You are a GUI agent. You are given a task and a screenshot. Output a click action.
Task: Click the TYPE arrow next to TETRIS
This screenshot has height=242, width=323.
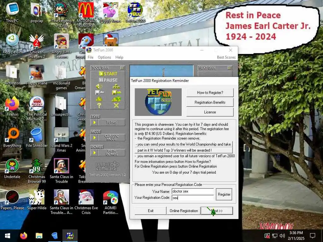(94, 123)
